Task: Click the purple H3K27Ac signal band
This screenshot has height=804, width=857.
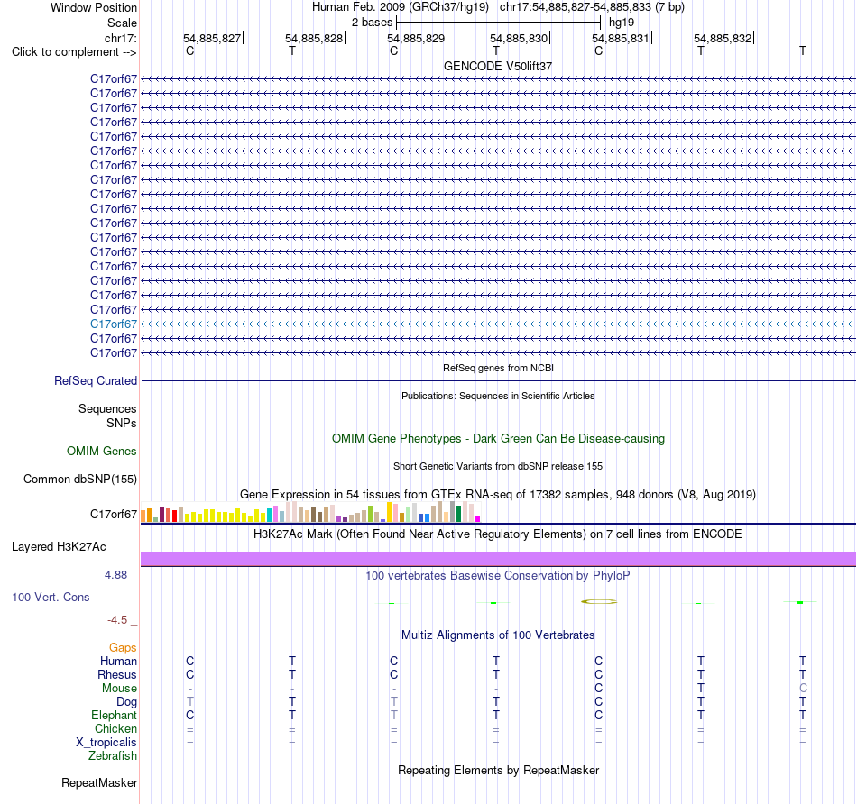Action: pyautogui.click(x=498, y=559)
